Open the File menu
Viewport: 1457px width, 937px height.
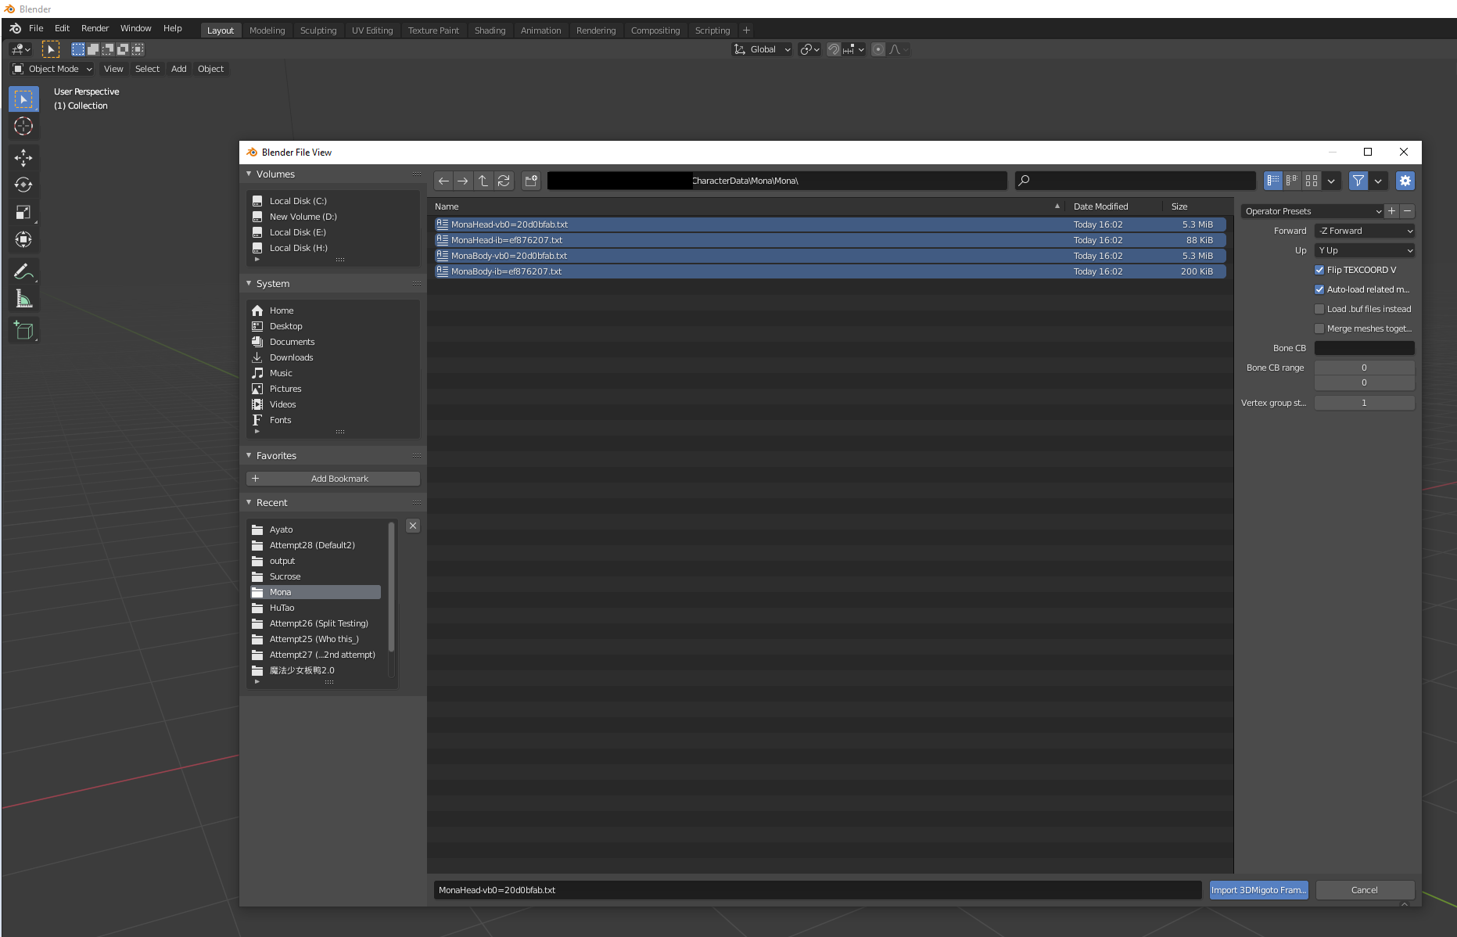pos(36,29)
